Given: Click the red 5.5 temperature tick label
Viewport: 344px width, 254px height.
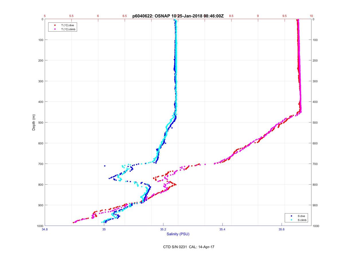Looking at the screenshot, I should click(71, 16).
